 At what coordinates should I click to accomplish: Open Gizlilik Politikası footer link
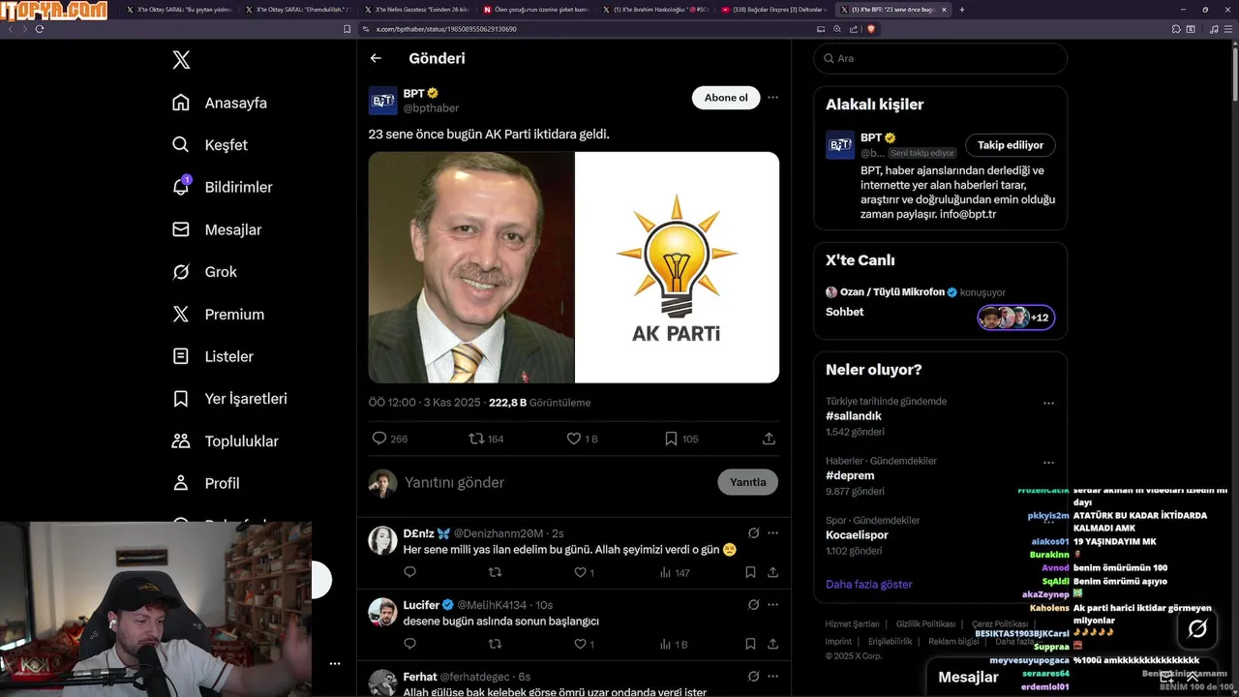click(x=925, y=624)
